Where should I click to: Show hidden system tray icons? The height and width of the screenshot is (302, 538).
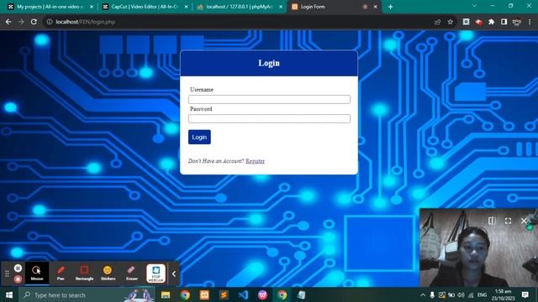[423, 294]
